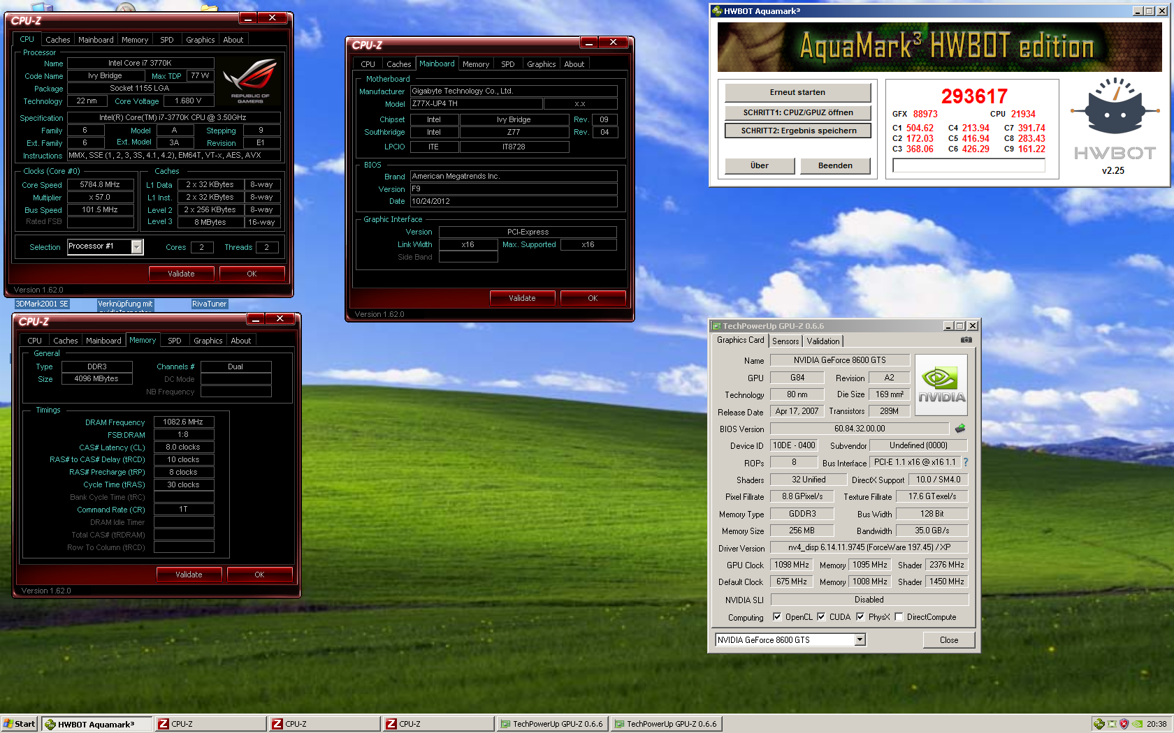Click the Aquamark total score 293617
Viewport: 1174px width, 733px height.
(x=974, y=96)
